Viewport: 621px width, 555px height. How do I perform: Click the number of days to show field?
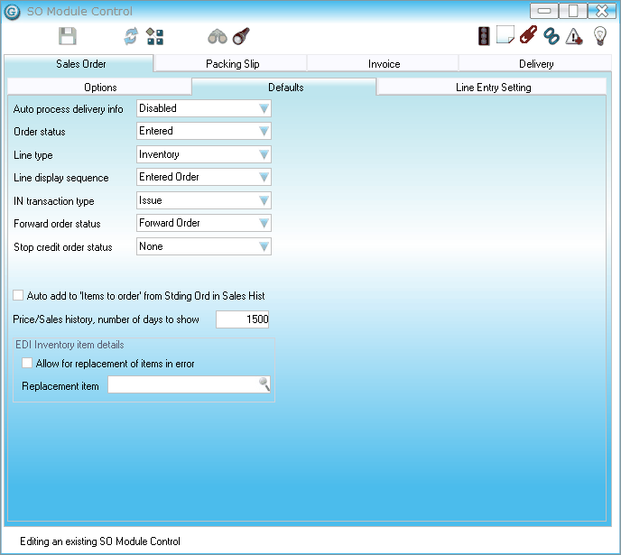click(x=243, y=319)
